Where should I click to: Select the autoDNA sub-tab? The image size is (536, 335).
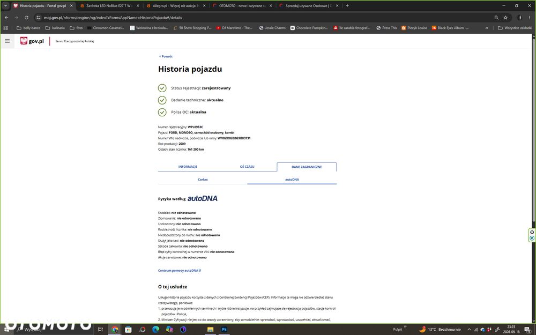pos(292,180)
